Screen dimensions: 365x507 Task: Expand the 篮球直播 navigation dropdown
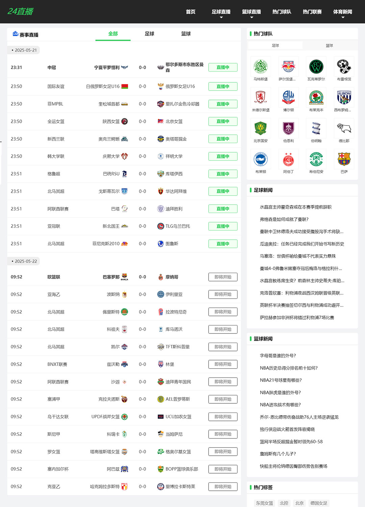tap(251, 12)
